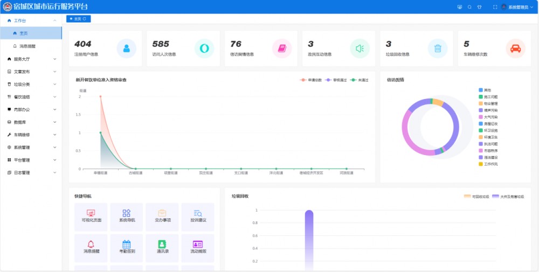Click the platform logo emblem

8,6
